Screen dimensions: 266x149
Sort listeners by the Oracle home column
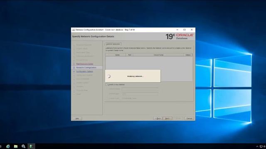158,55
